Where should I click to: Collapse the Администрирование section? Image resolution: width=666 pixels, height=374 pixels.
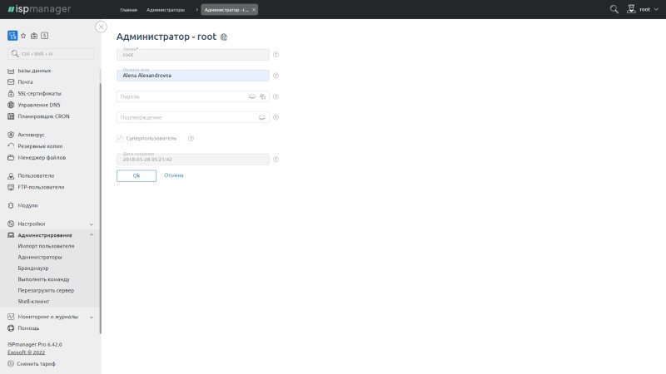92,235
